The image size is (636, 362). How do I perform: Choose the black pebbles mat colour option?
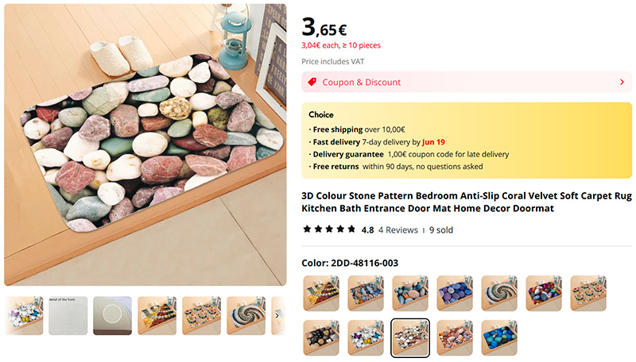[321, 338]
